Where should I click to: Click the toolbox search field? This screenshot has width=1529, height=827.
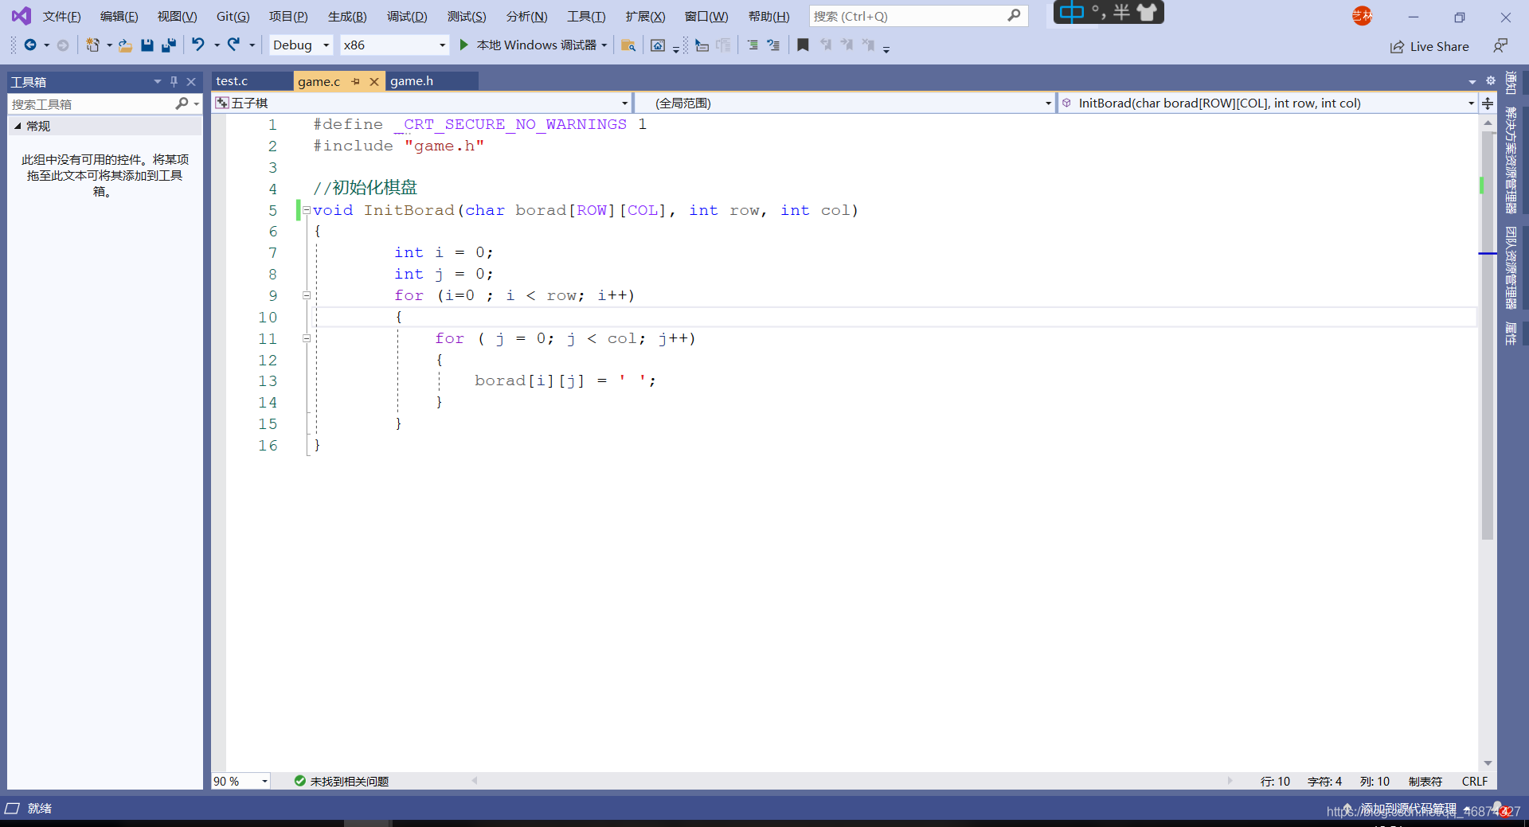click(92, 104)
